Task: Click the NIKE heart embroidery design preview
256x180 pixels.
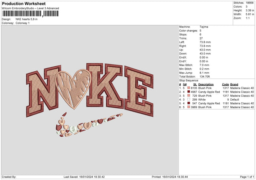Action: [x=90, y=100]
